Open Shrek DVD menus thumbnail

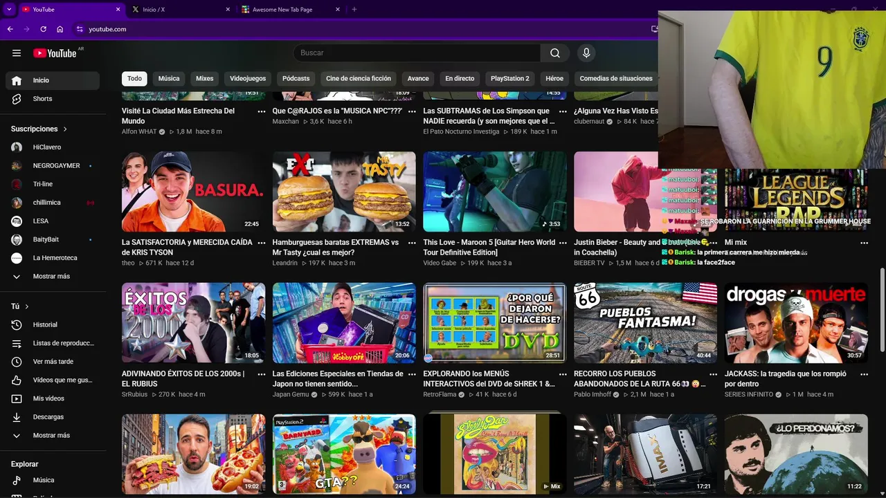[495, 323]
